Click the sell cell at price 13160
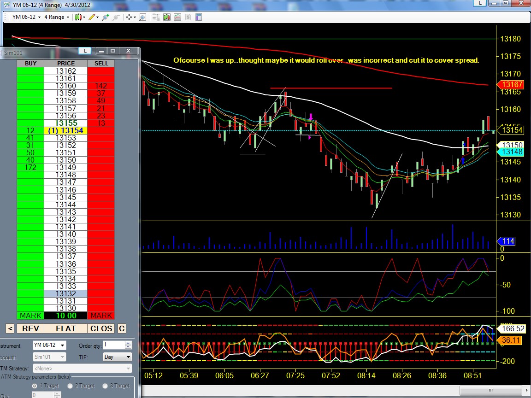 [x=101, y=86]
